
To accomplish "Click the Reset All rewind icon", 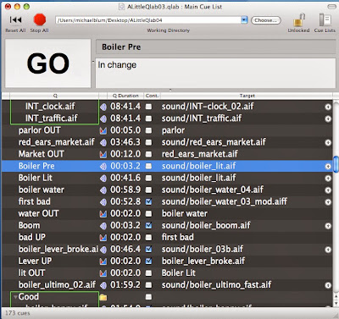I will tap(15, 19).
